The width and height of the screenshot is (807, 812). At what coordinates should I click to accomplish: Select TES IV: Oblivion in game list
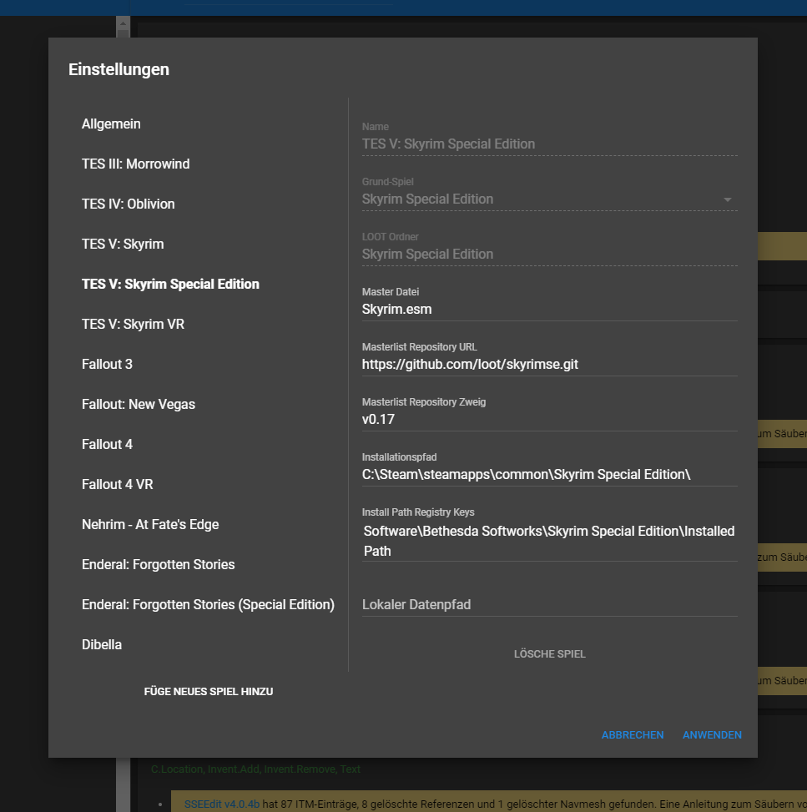click(x=128, y=204)
